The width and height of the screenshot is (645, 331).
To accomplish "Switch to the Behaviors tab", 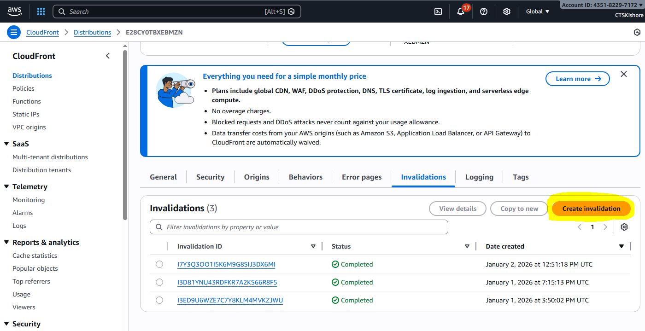I will point(305,177).
